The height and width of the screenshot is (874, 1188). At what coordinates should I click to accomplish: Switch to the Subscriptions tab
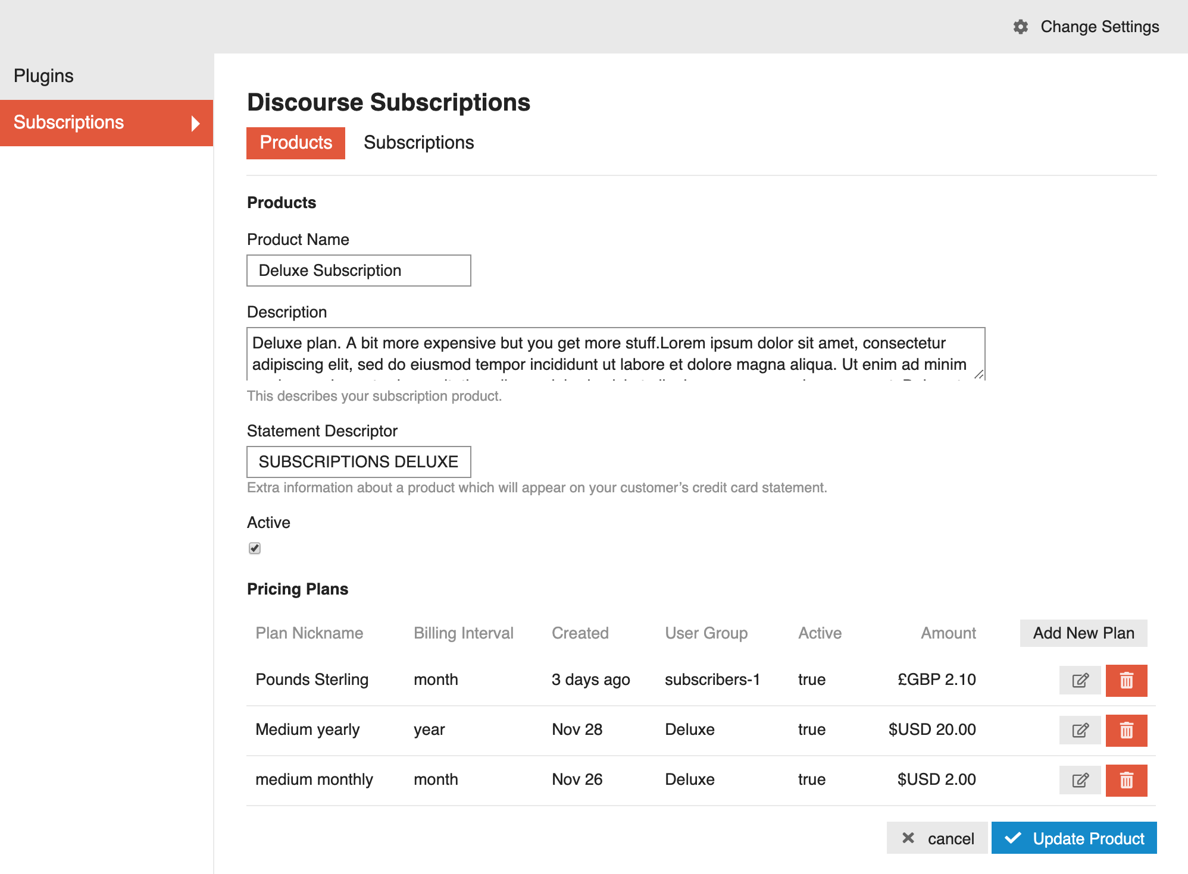(x=419, y=143)
